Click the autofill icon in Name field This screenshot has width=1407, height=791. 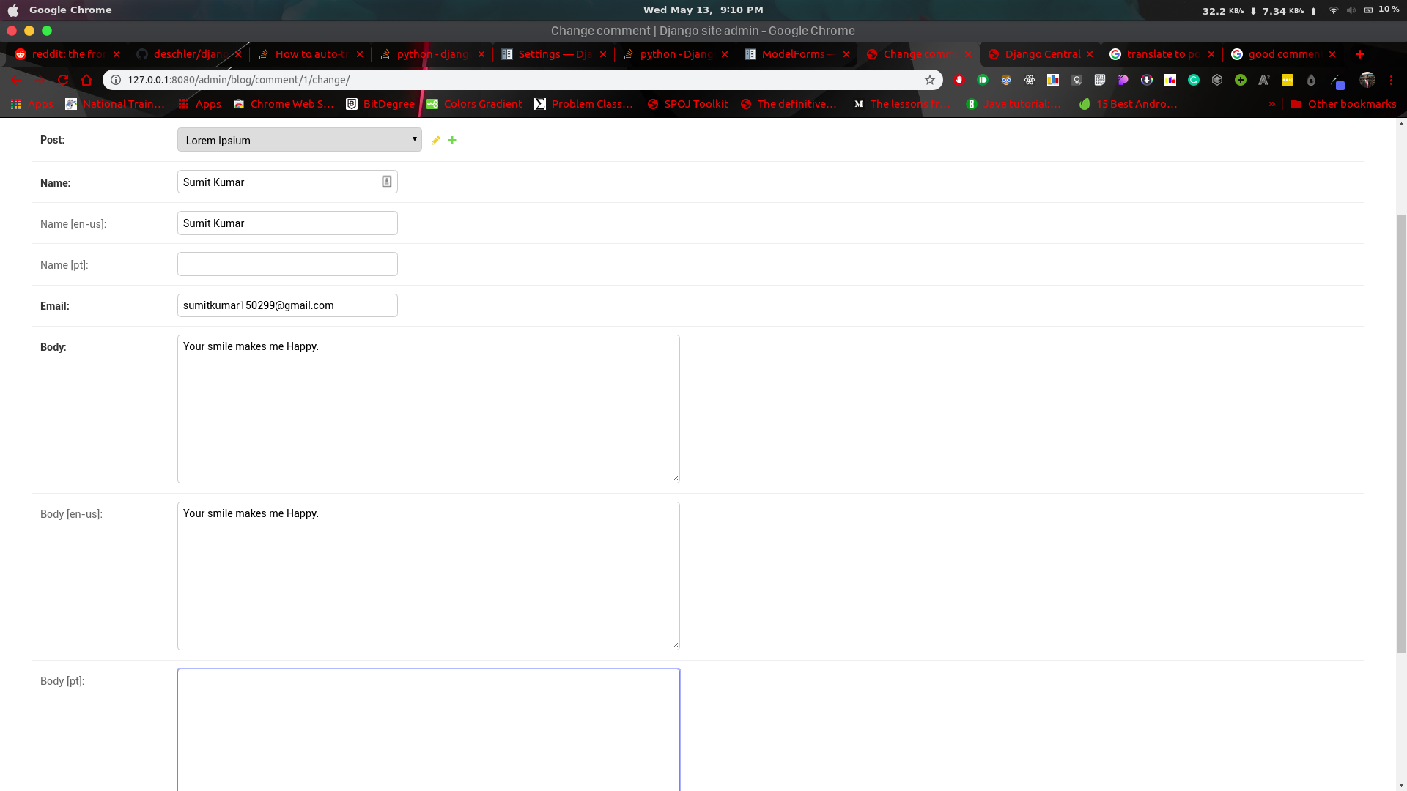point(386,182)
